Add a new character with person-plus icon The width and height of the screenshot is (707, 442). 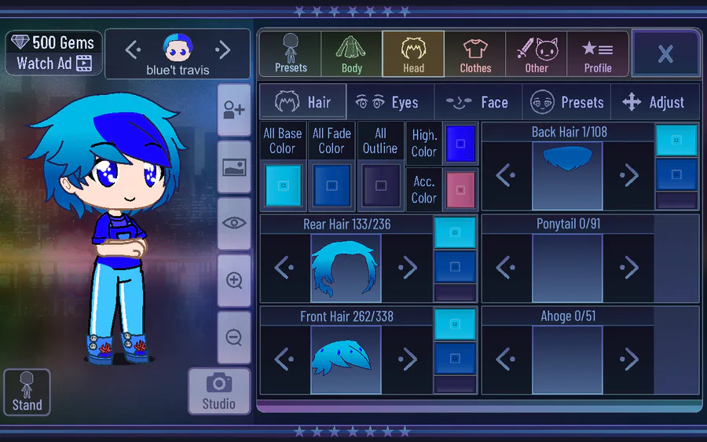coord(234,109)
